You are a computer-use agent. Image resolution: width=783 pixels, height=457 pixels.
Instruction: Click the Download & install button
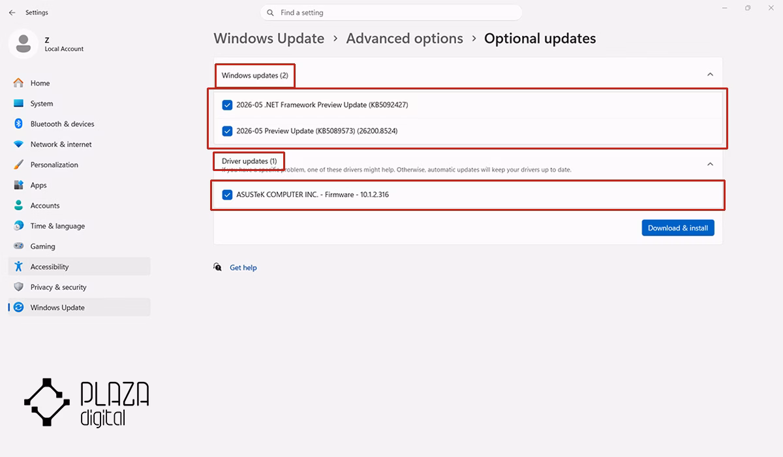coord(678,228)
